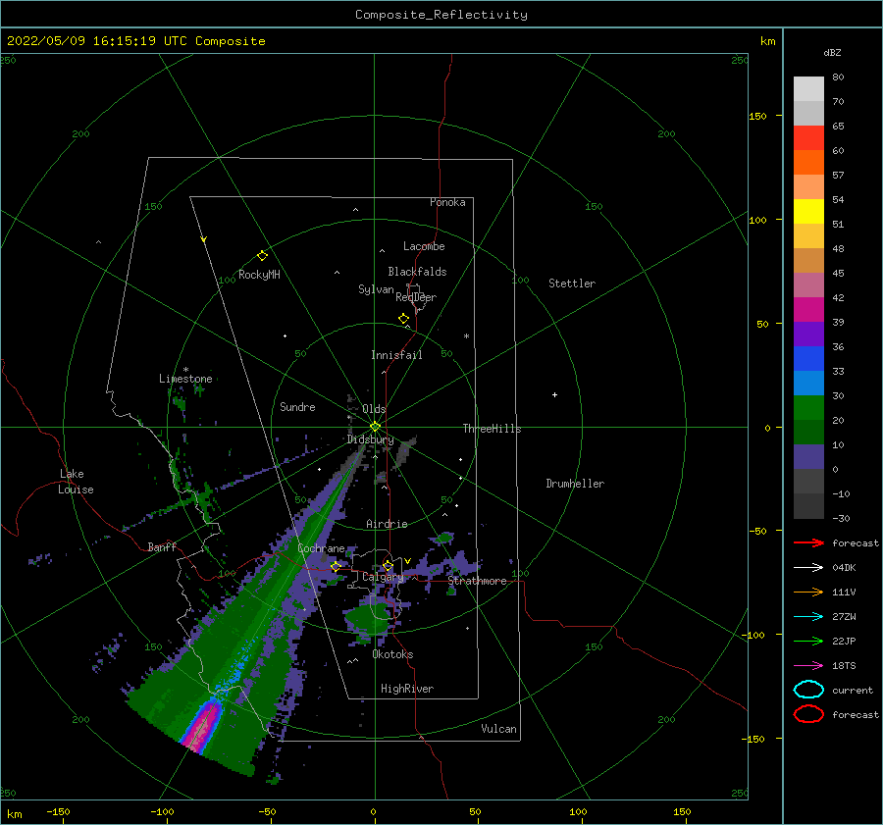Click the cyan current ellipse in legend

tap(808, 690)
